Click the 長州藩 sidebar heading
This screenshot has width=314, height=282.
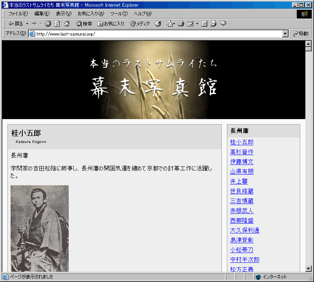(x=239, y=131)
